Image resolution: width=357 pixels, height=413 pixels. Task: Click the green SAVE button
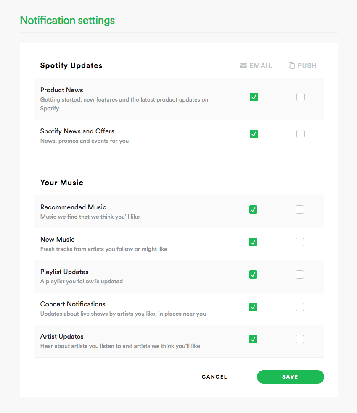coord(290,377)
